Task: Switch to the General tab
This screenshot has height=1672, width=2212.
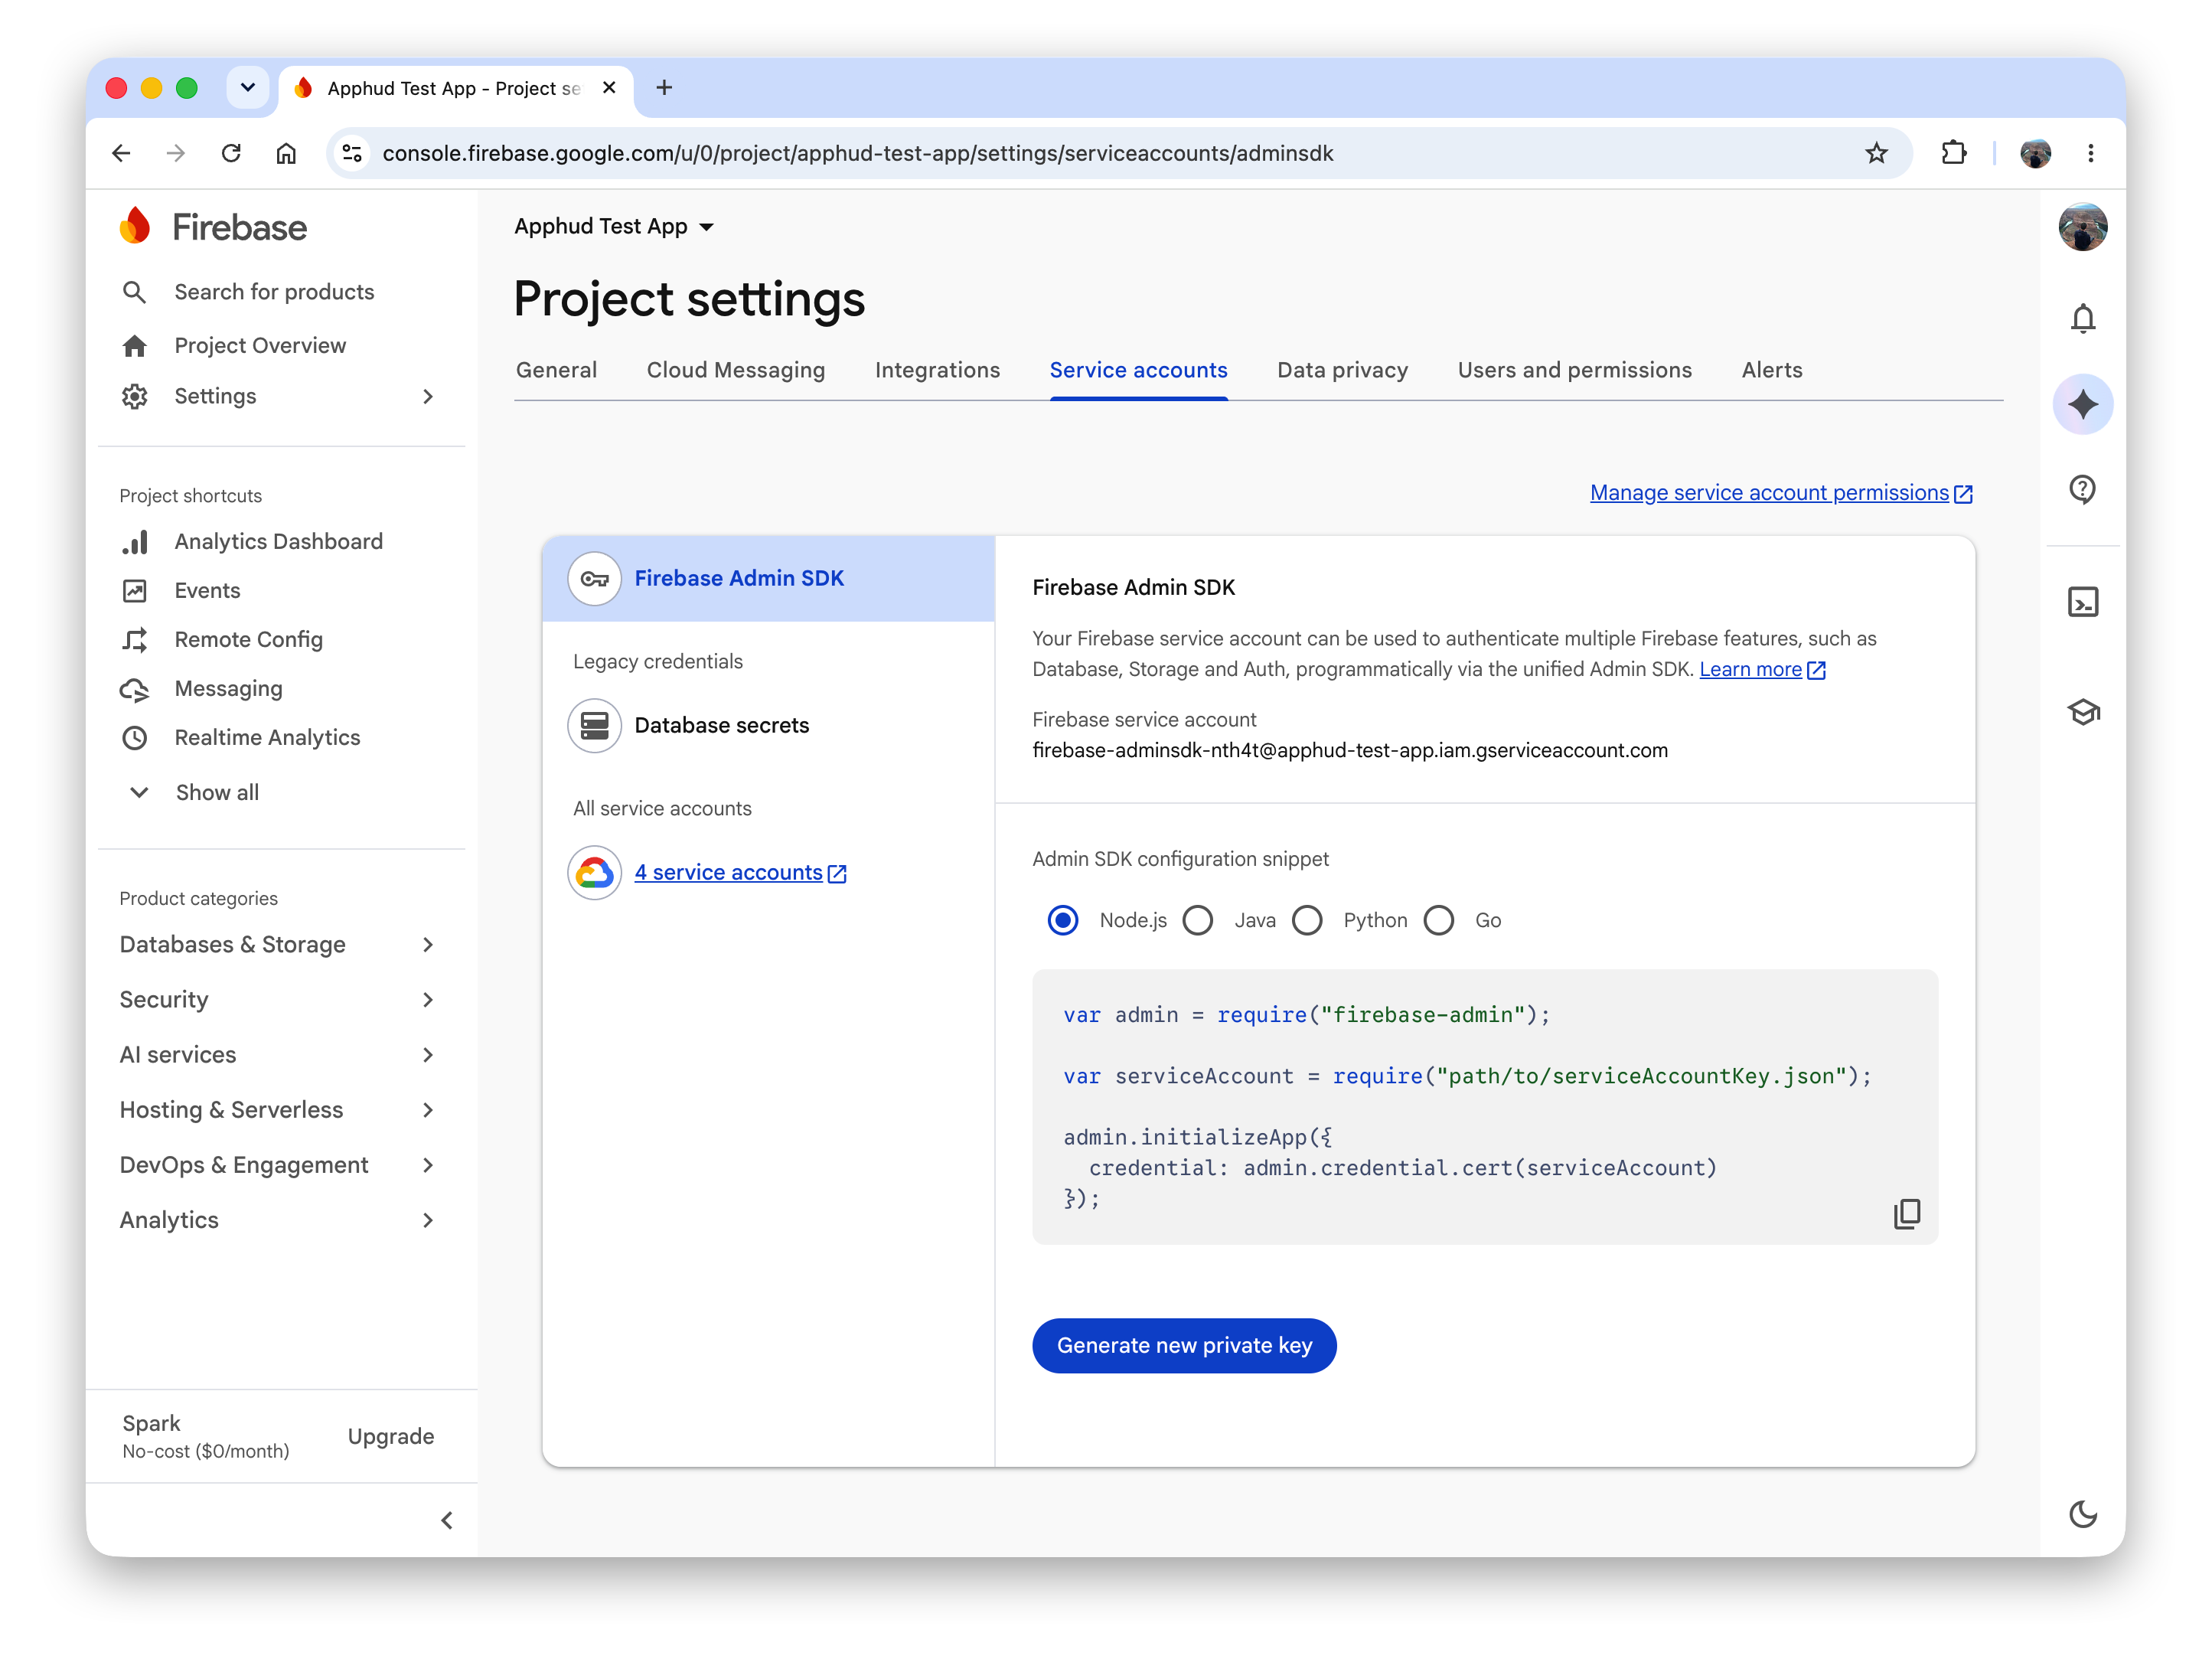Action: coord(556,370)
